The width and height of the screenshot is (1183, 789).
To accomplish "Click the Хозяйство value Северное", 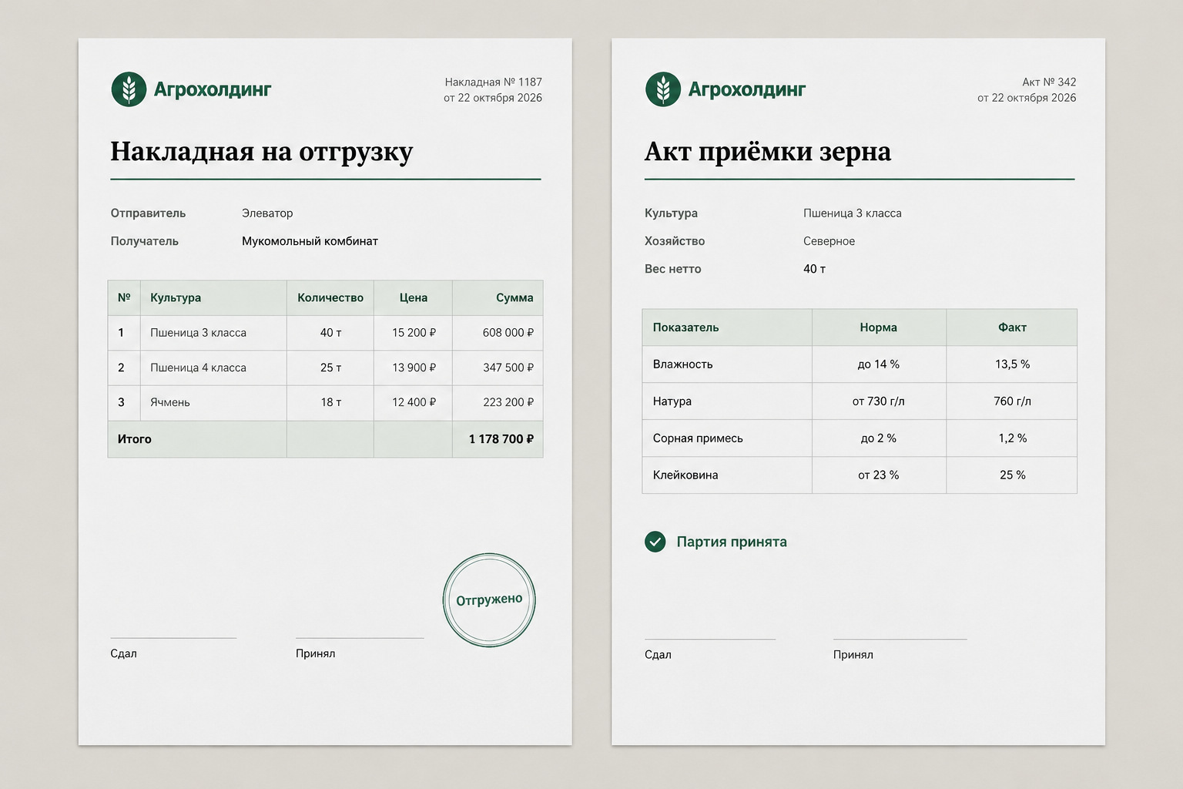I will 829,241.
